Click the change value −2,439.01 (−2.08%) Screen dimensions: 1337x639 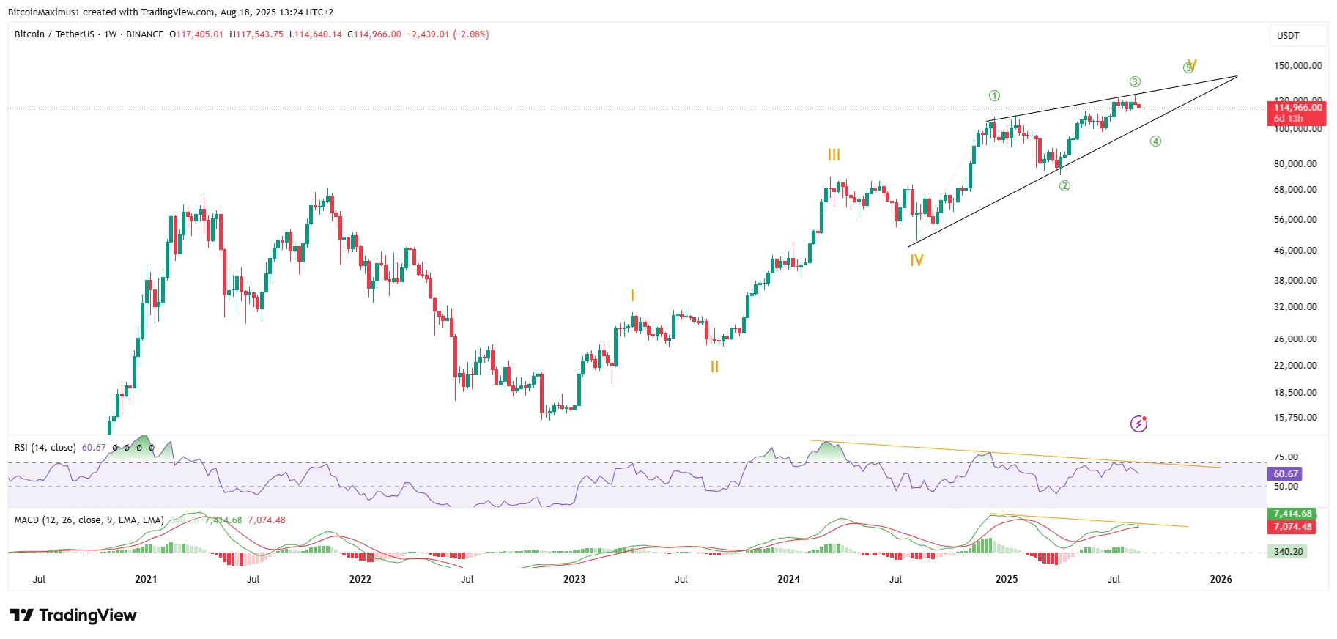pos(448,34)
